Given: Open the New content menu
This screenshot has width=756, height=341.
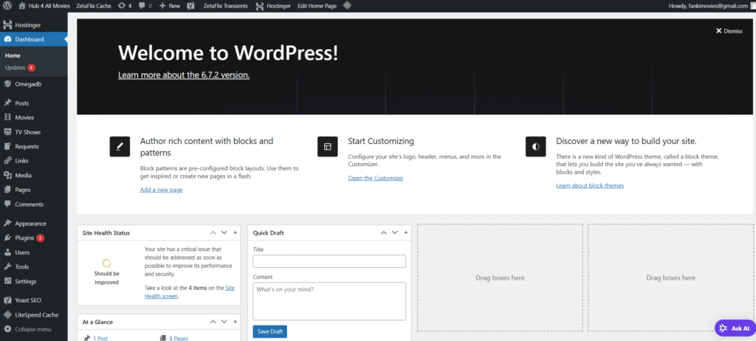Looking at the screenshot, I should 169,6.
